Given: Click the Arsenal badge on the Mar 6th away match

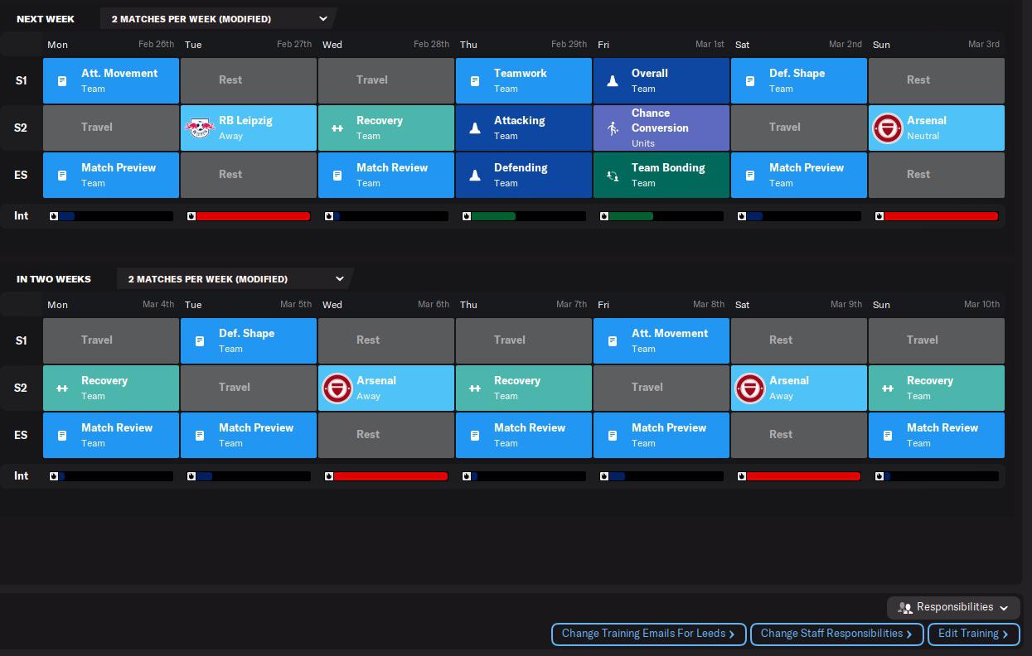Looking at the screenshot, I should [337, 388].
